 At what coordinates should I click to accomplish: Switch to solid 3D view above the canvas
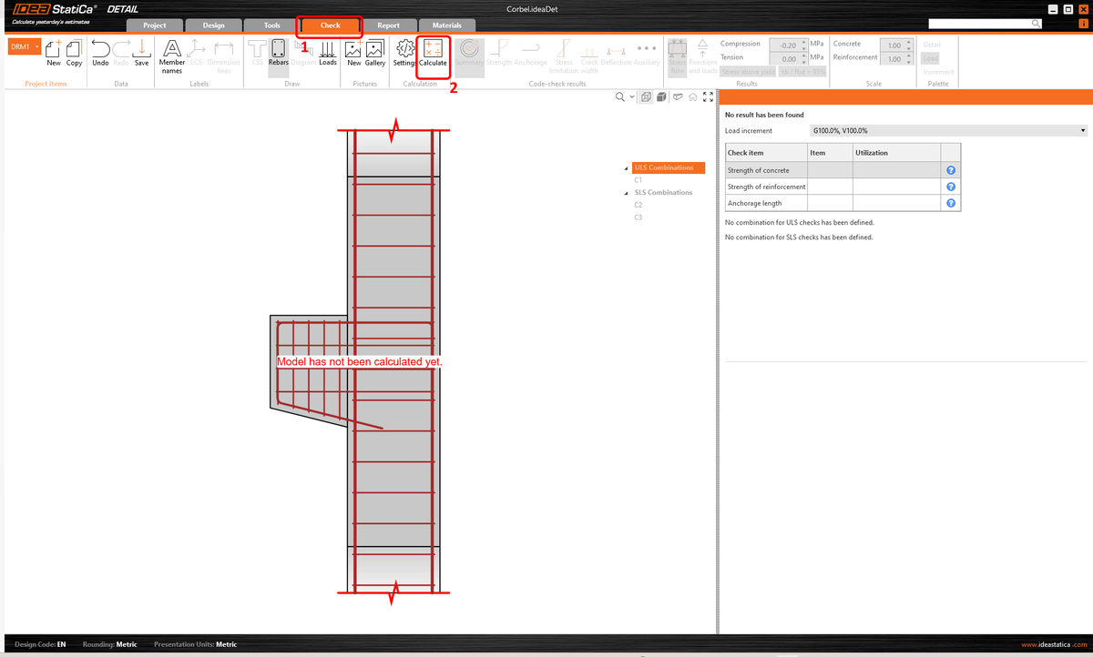661,96
